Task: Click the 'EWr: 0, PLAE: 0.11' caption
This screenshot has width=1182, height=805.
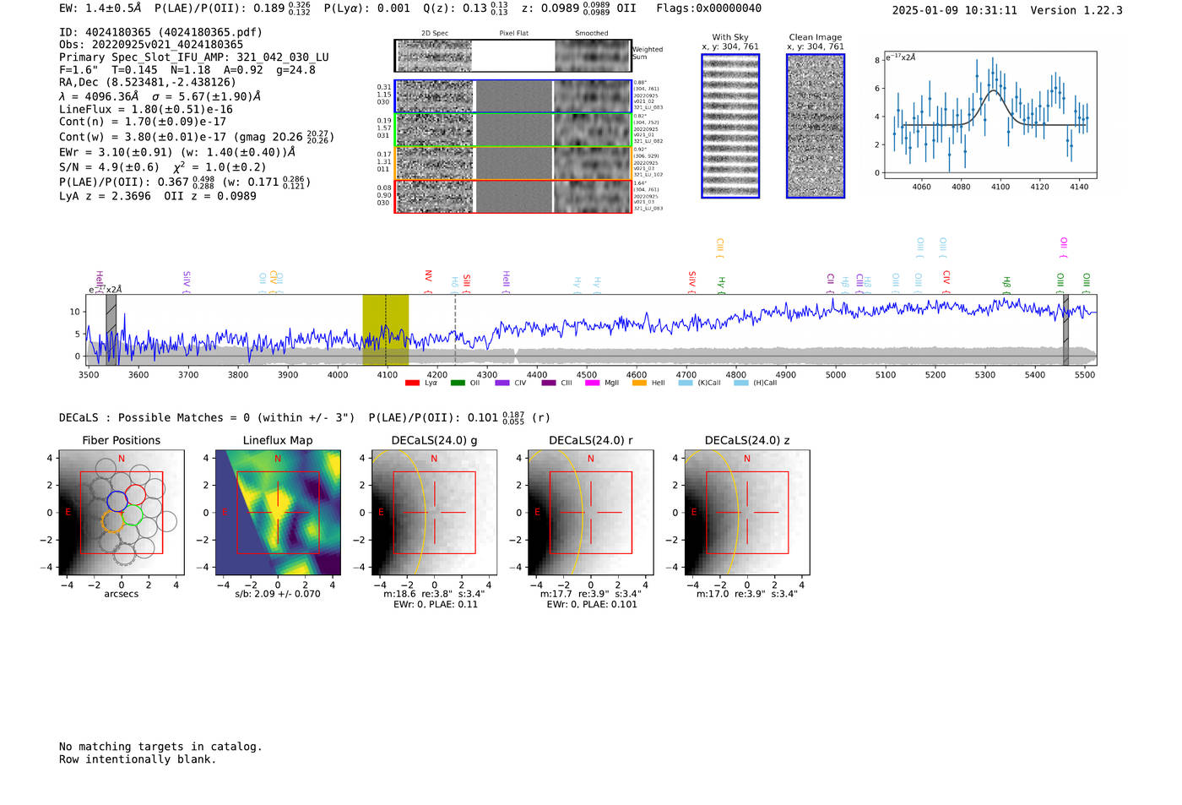Action: (435, 605)
